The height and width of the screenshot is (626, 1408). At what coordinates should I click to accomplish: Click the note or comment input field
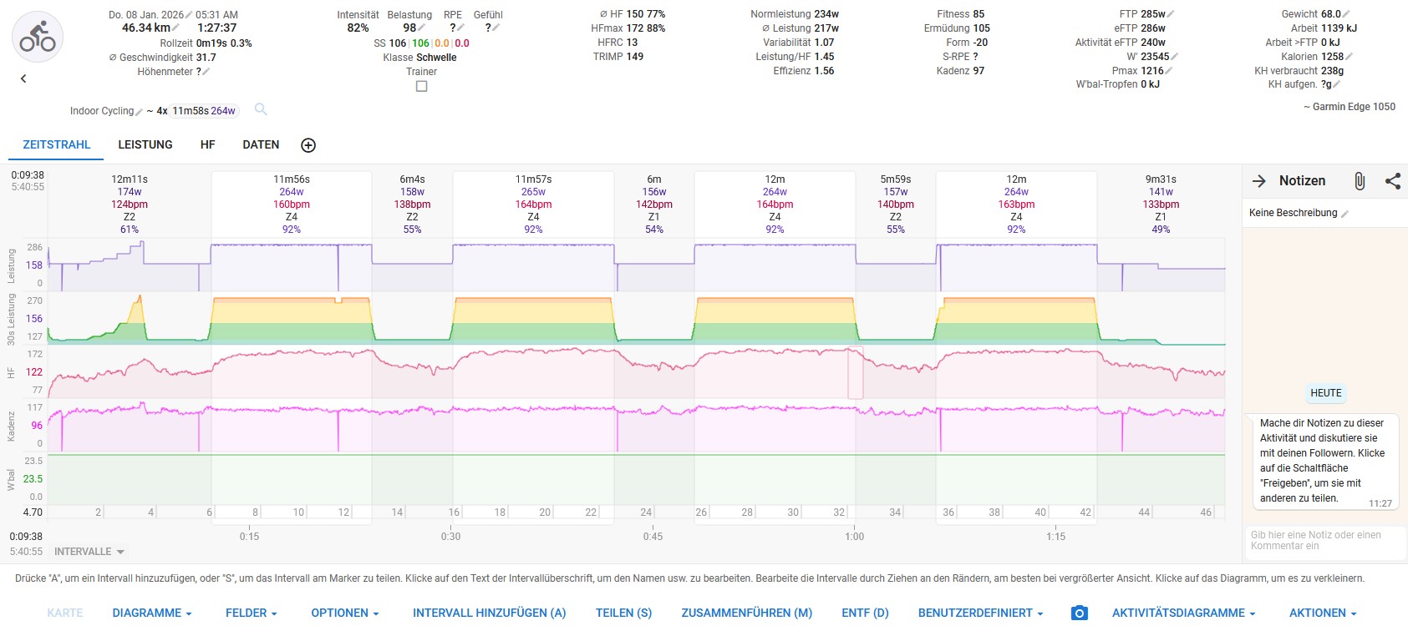coord(1324,541)
